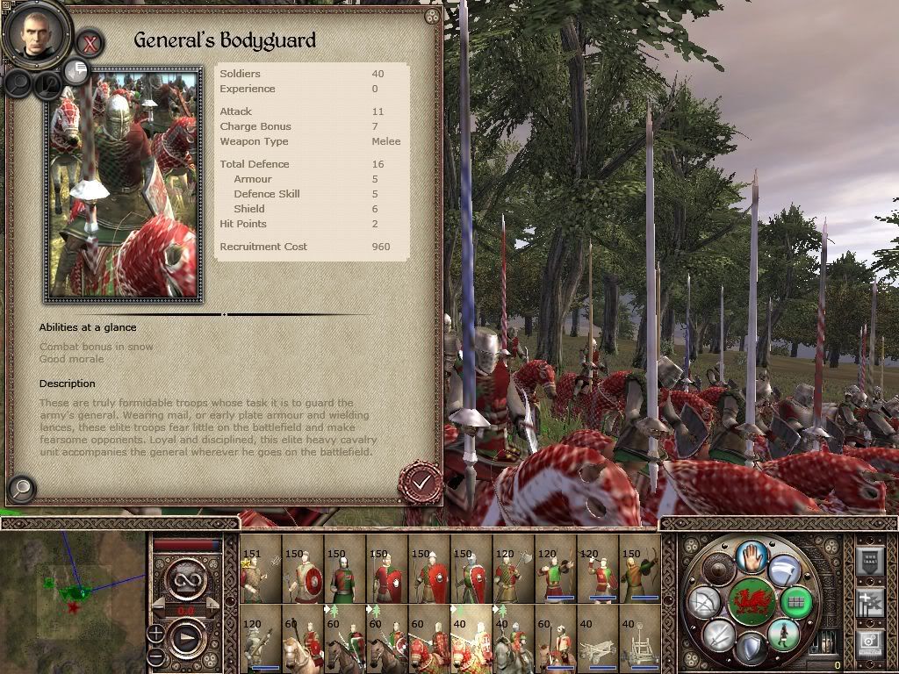Click the crossed swords melee icon

pos(718,634)
